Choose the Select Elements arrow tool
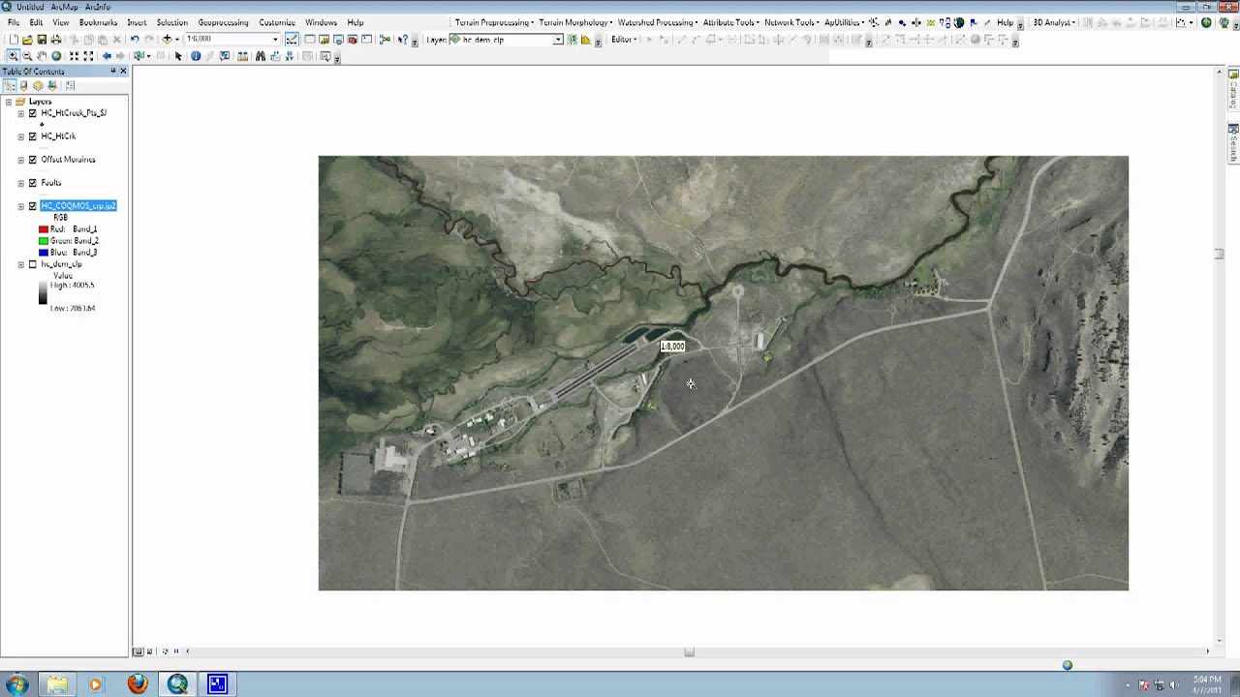The height and width of the screenshot is (697, 1240). [x=178, y=56]
